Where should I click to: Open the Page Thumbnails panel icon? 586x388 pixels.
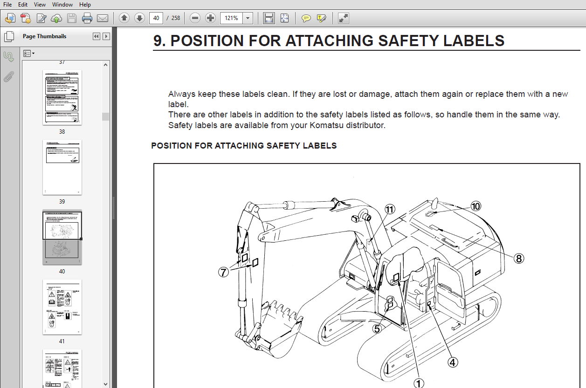pyautogui.click(x=8, y=36)
